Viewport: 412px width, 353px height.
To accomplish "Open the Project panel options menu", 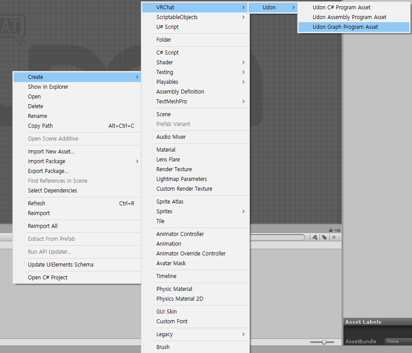I will (338, 230).
